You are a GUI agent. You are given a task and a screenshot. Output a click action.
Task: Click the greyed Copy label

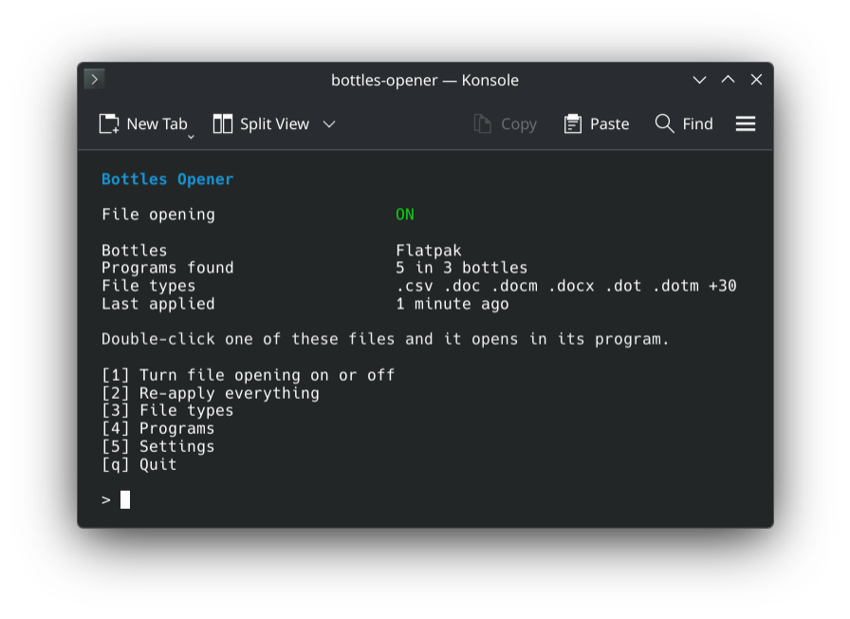[x=519, y=124]
